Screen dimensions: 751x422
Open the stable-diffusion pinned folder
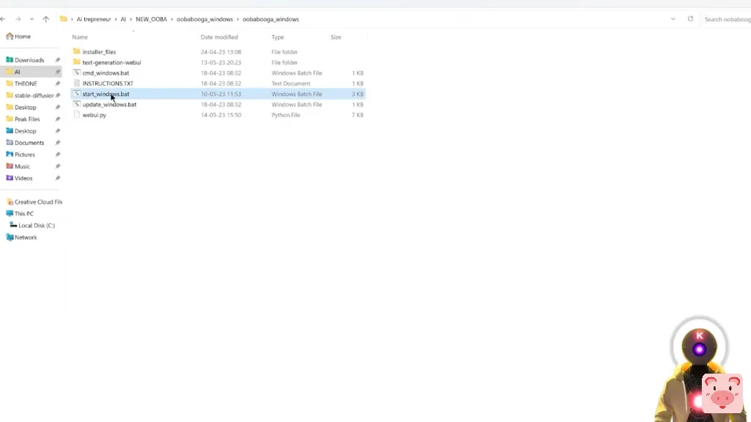tap(34, 95)
